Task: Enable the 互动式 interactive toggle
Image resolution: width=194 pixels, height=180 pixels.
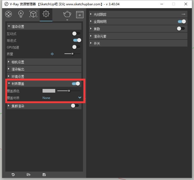Action: (76, 34)
